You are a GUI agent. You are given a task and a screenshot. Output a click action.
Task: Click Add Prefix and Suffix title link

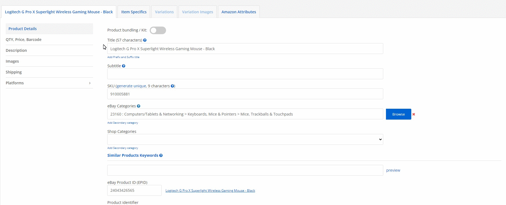click(x=123, y=57)
